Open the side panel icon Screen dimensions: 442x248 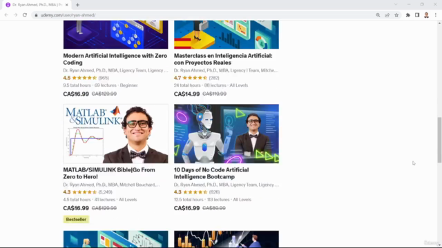click(x=417, y=15)
